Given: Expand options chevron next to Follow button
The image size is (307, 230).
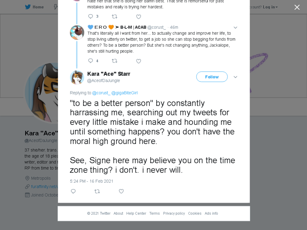Looking at the screenshot, I should pos(235,77).
